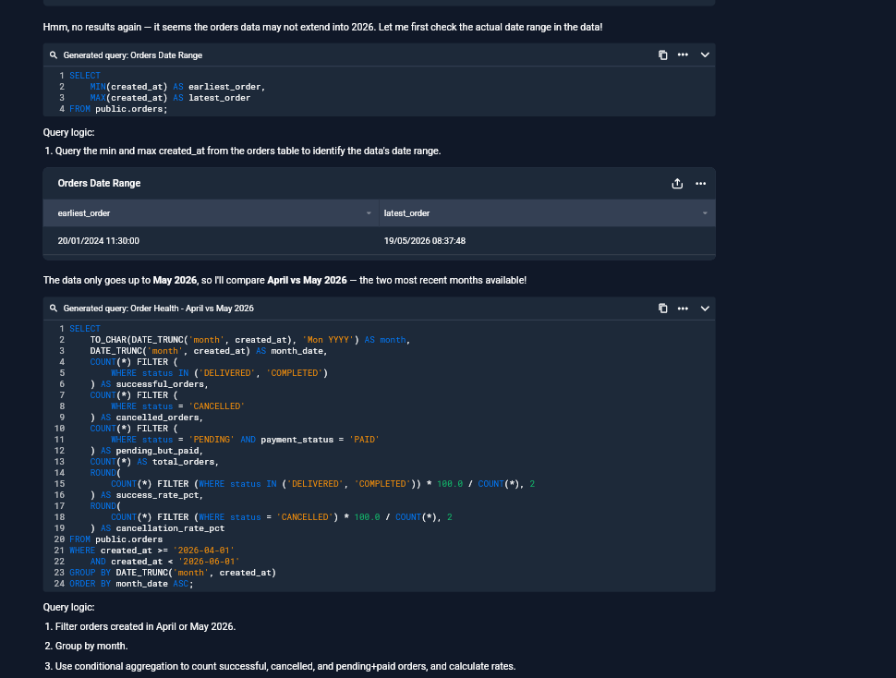Open more options for Order Health query
Image resolution: width=896 pixels, height=678 pixels.
tap(683, 308)
